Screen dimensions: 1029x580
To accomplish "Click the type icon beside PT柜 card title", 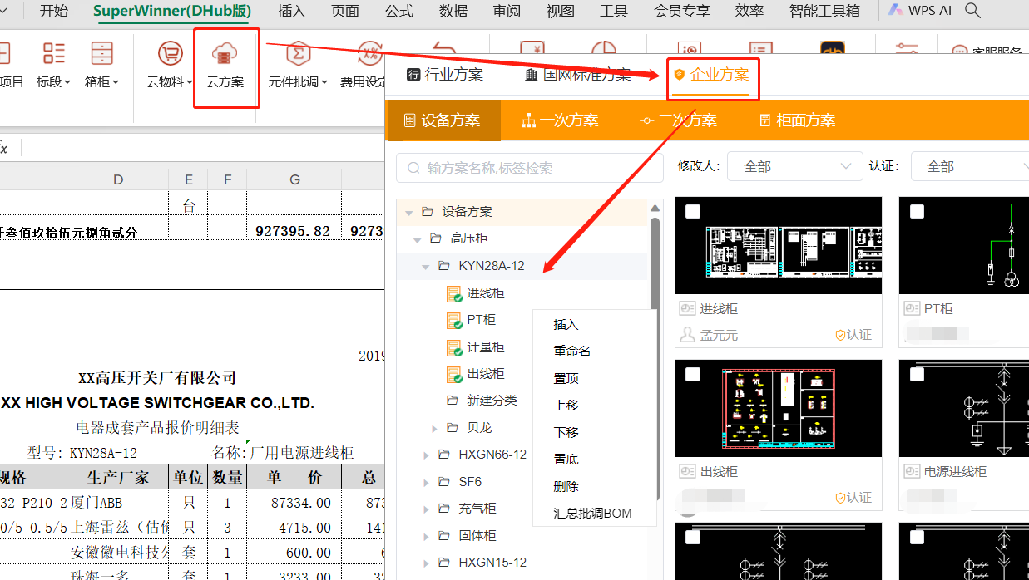I will pyautogui.click(x=911, y=308).
